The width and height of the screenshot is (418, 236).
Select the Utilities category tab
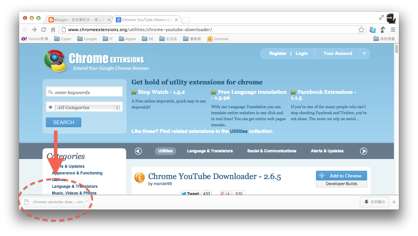(165, 151)
